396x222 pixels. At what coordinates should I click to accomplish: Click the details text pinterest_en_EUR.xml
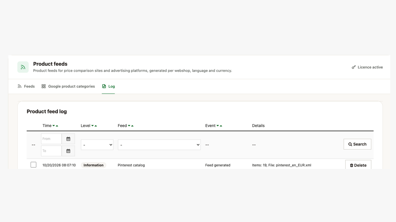[293, 165]
